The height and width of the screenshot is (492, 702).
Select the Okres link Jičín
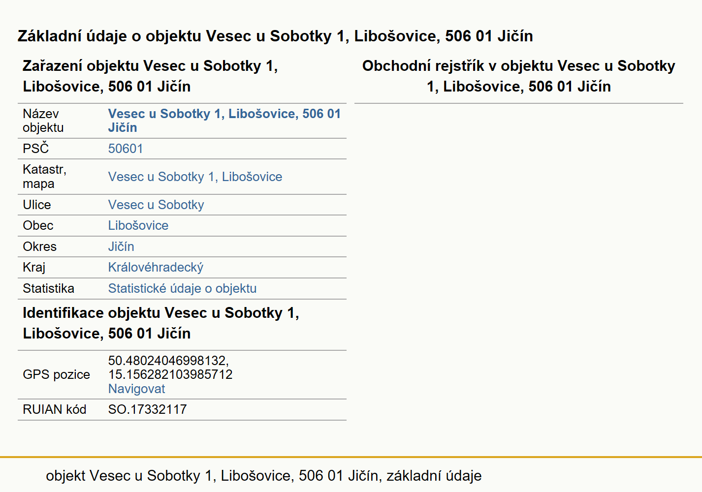pos(121,246)
